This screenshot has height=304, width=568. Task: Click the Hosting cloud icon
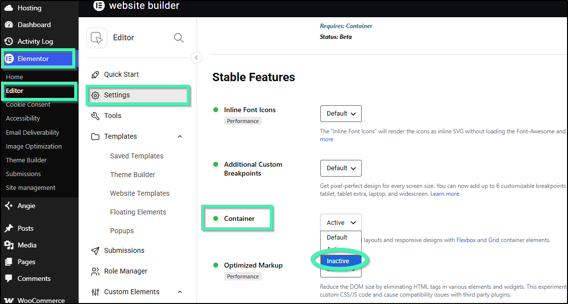click(x=9, y=8)
